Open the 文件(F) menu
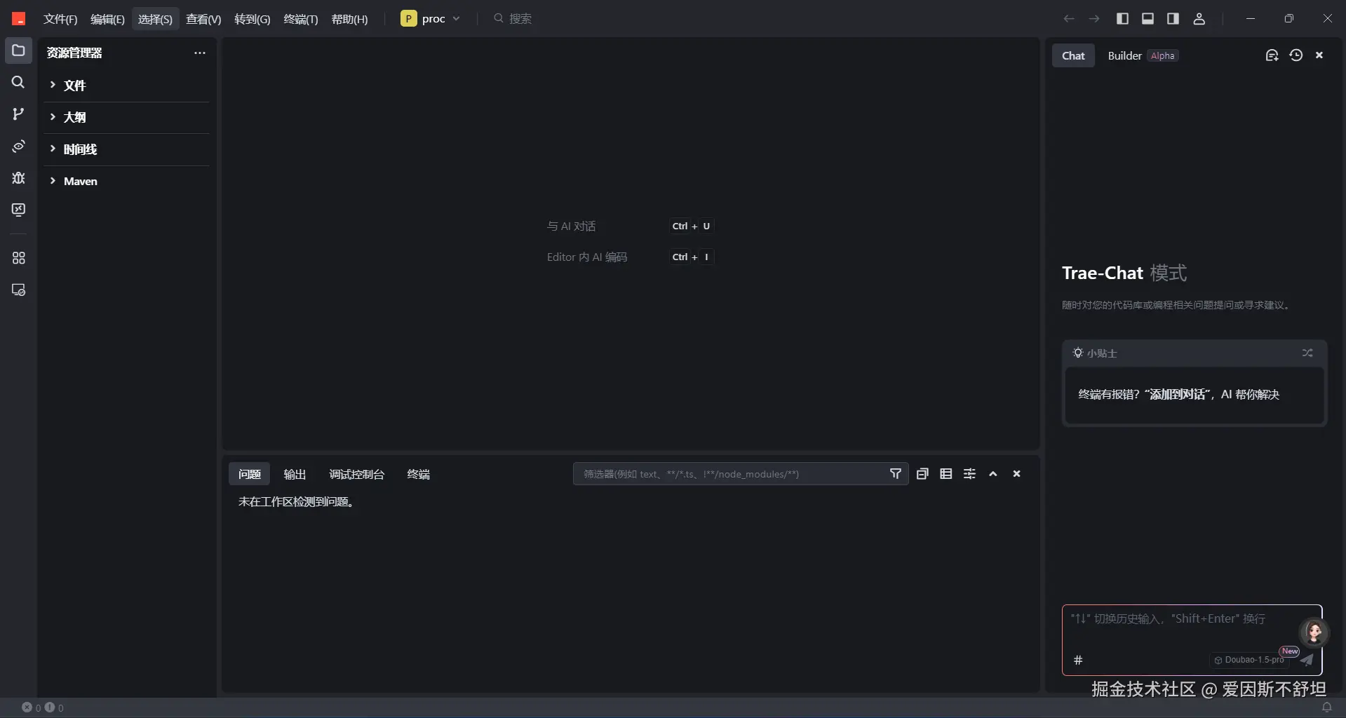This screenshot has height=718, width=1346. (60, 19)
